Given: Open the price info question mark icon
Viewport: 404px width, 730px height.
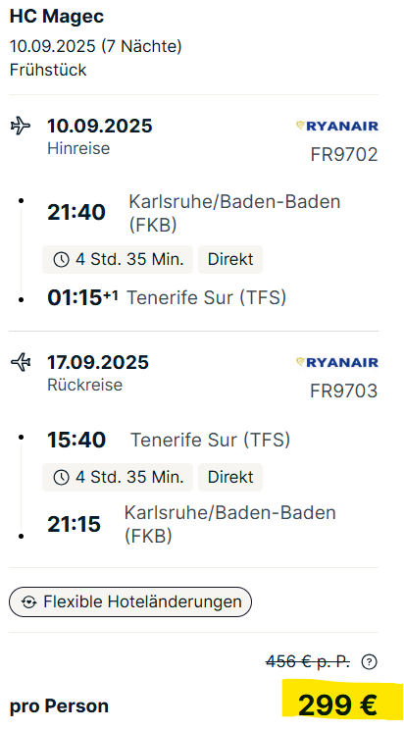Looking at the screenshot, I should coord(369,661).
